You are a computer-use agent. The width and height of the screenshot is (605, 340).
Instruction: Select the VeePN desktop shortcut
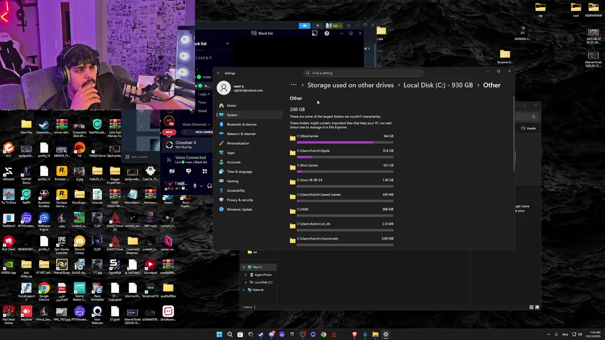pos(26,197)
